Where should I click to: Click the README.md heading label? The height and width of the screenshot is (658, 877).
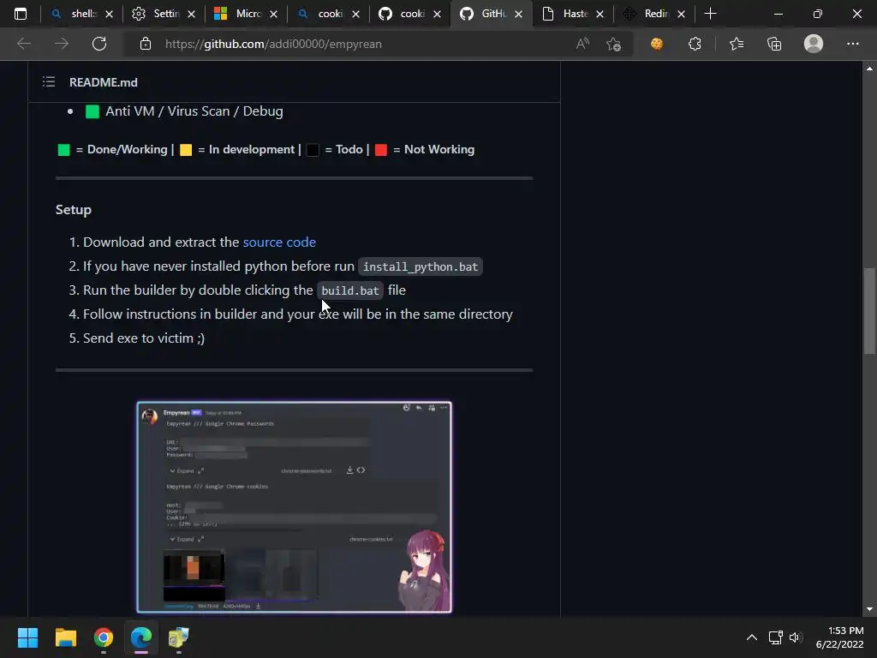coord(104,82)
